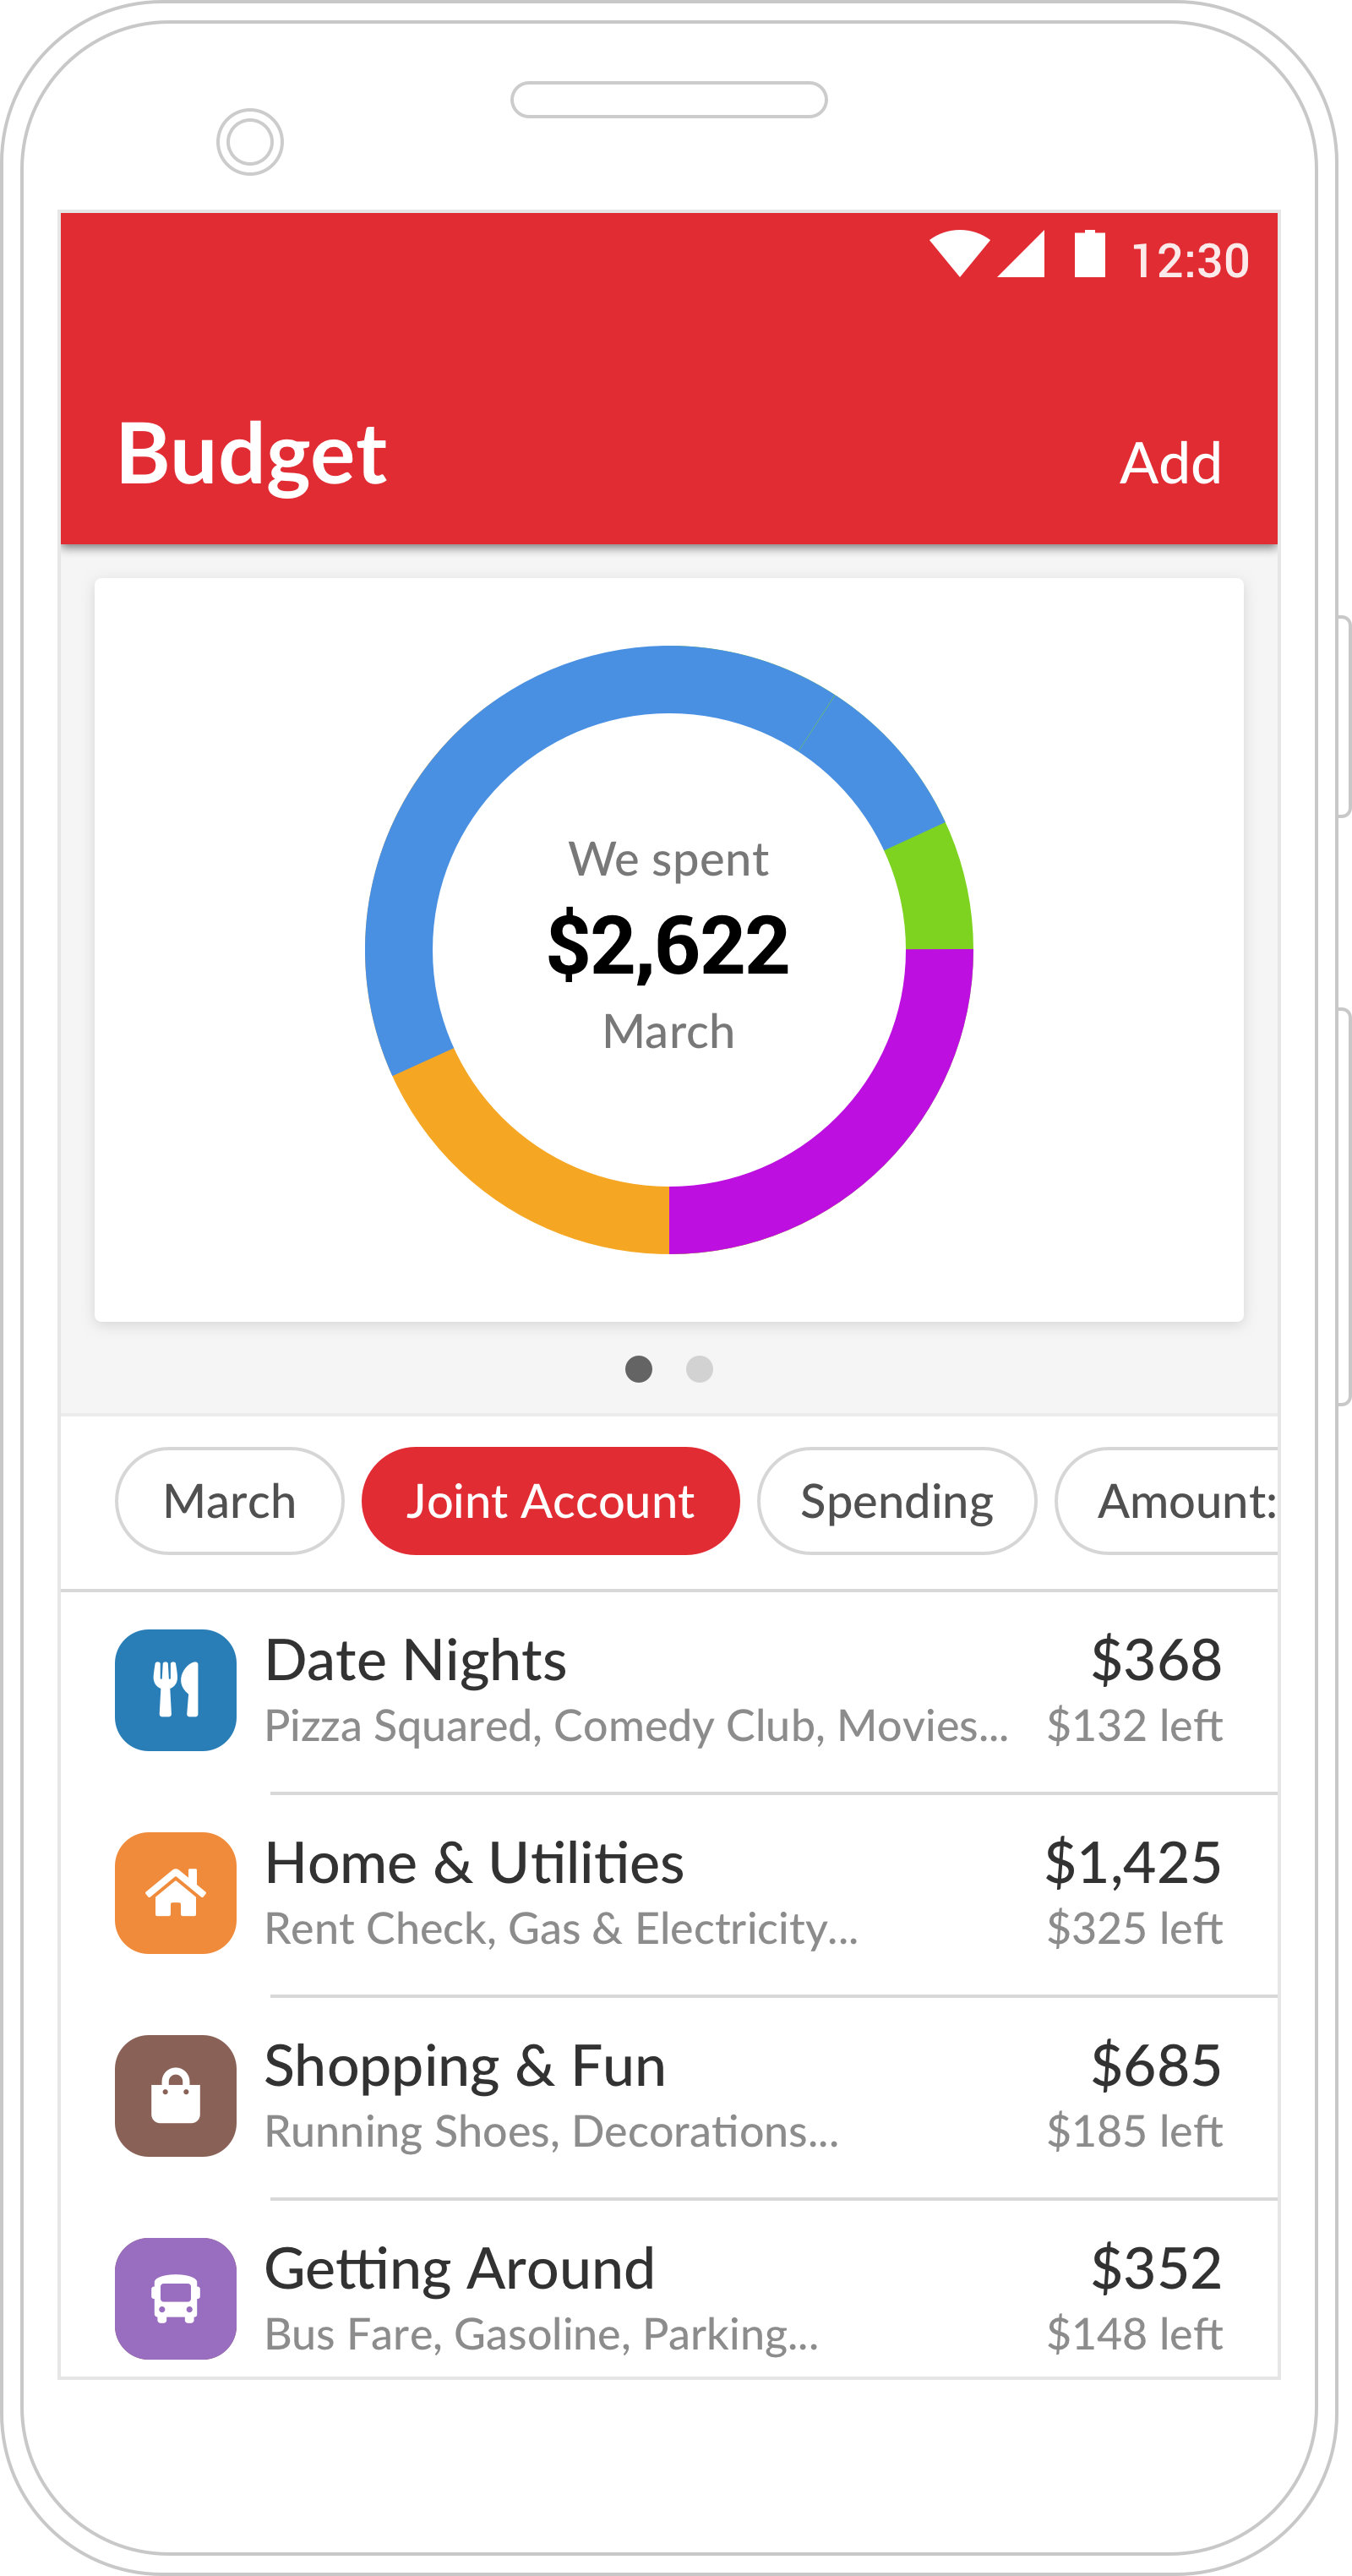Tap the cellular signal icon
The width and height of the screenshot is (1352, 2576).
click(x=1022, y=254)
